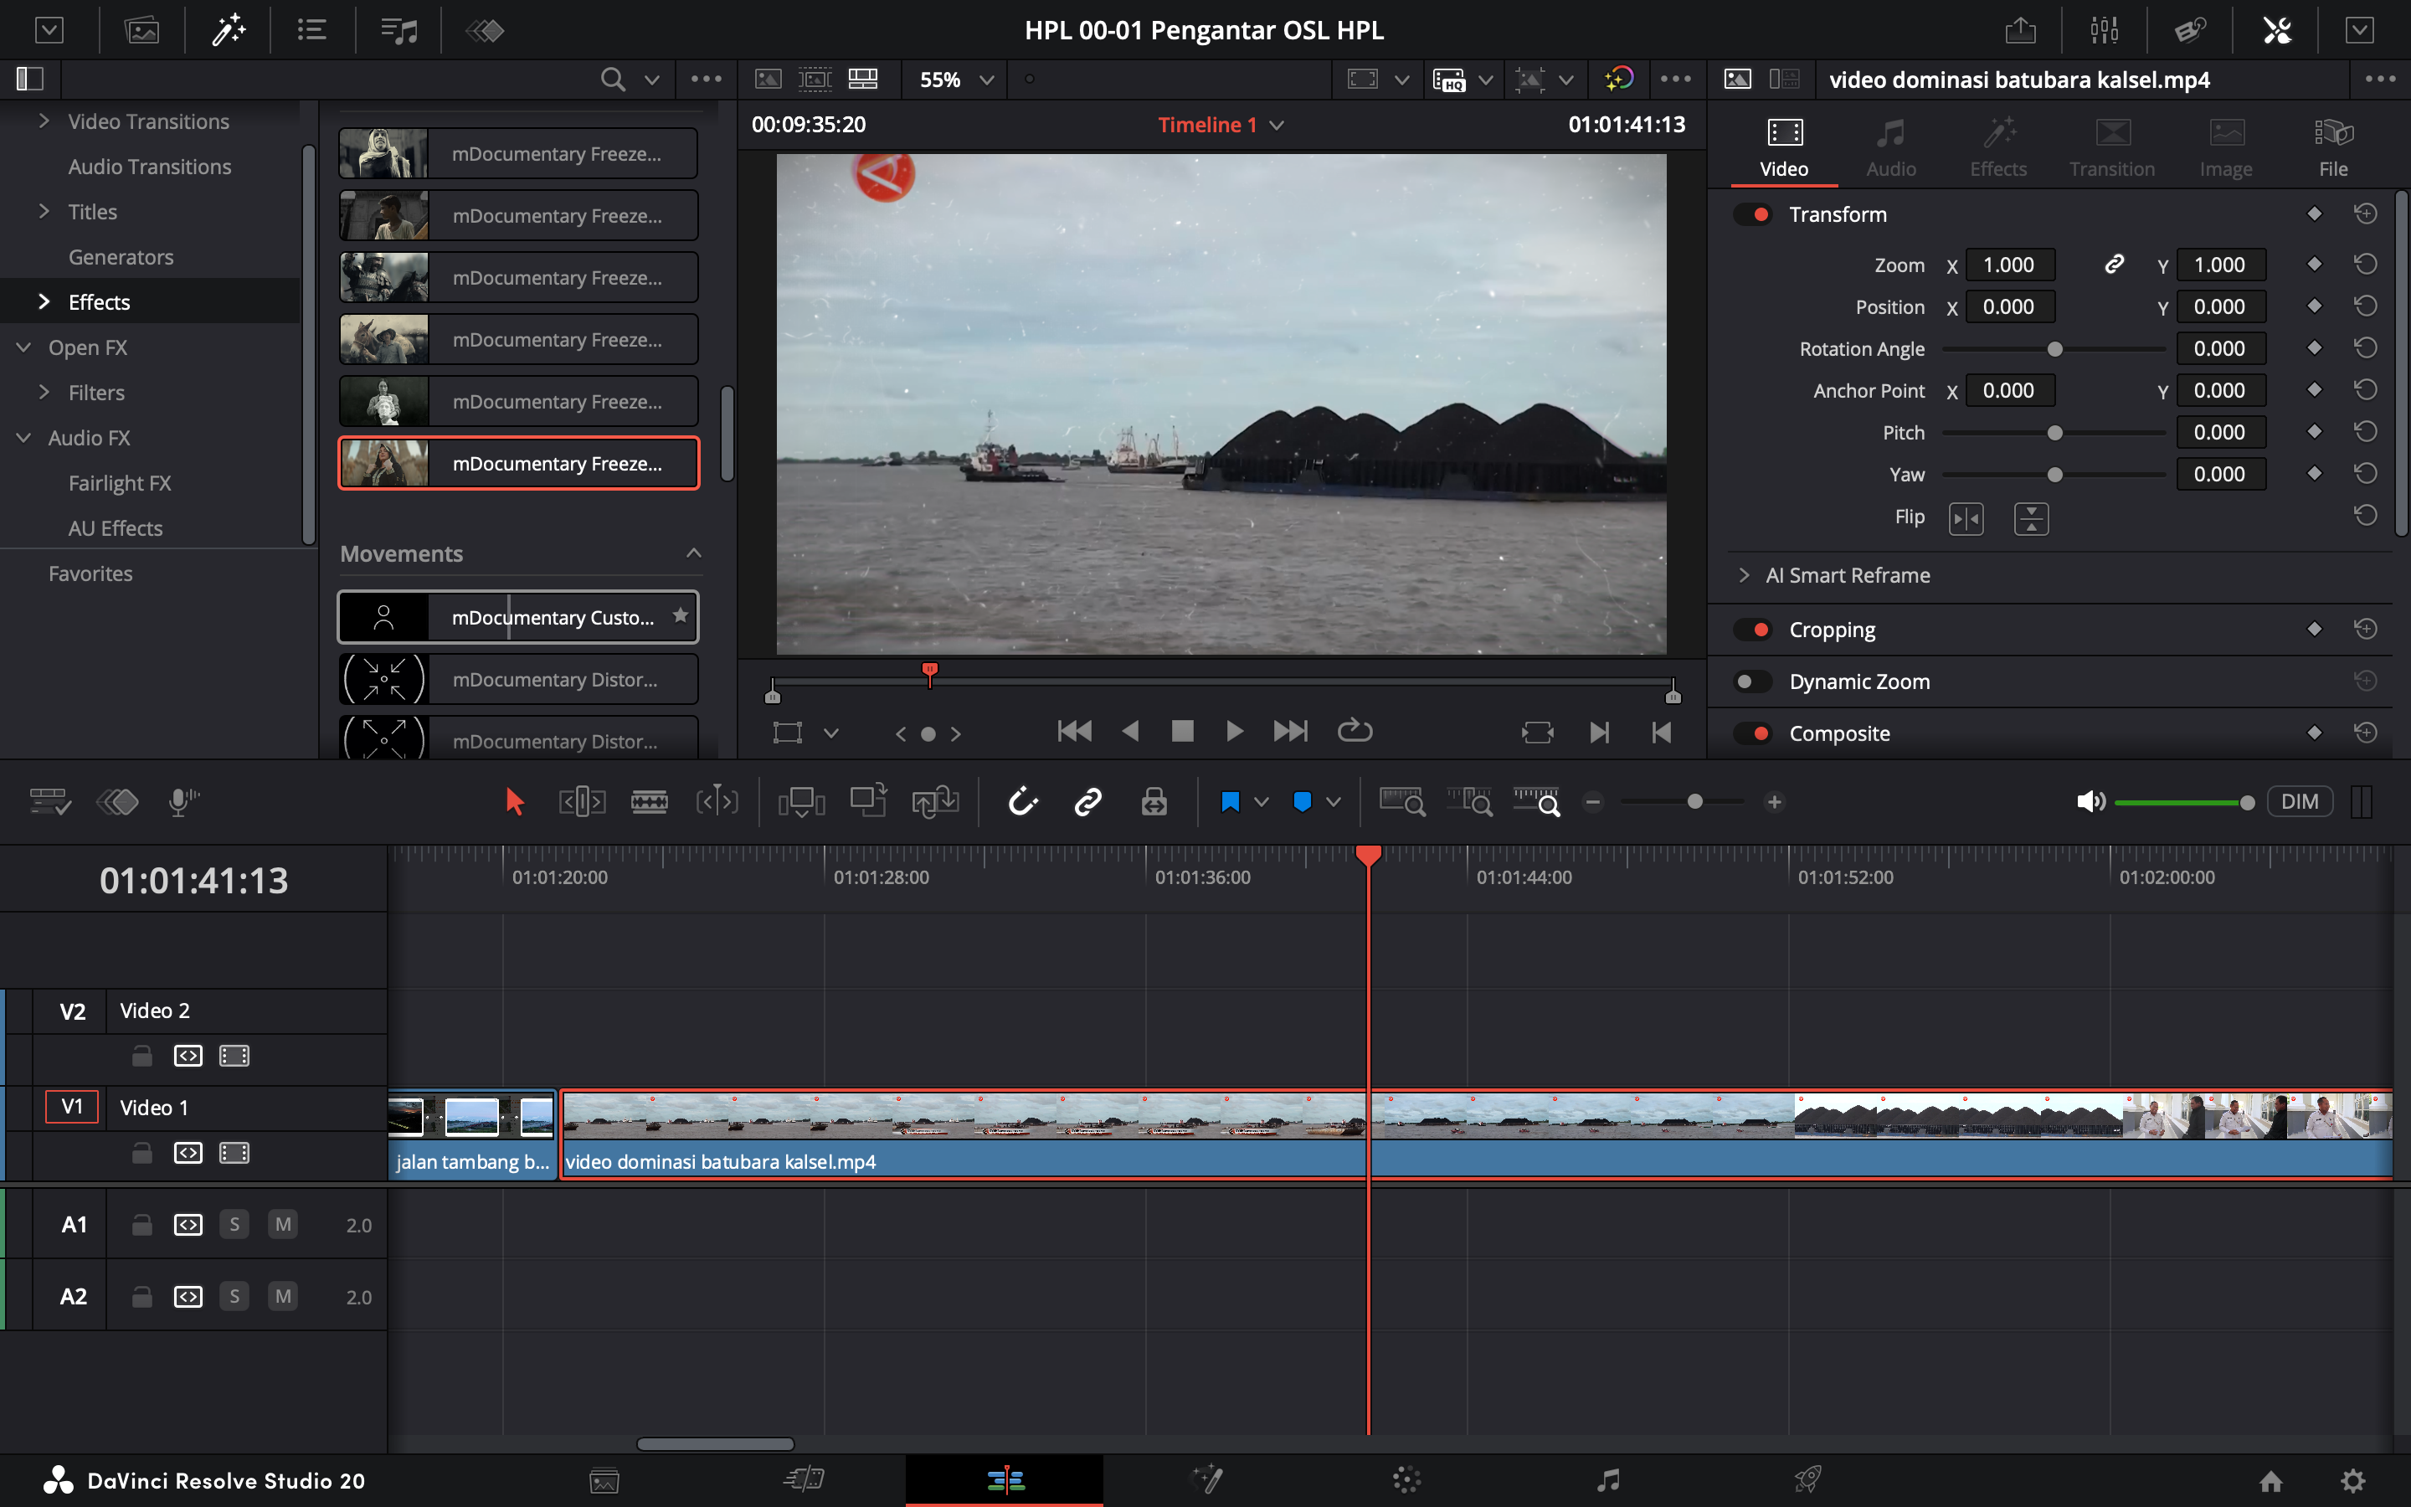Image resolution: width=2411 pixels, height=1507 pixels.
Task: Disable the Transform section toggle
Action: click(x=1752, y=214)
